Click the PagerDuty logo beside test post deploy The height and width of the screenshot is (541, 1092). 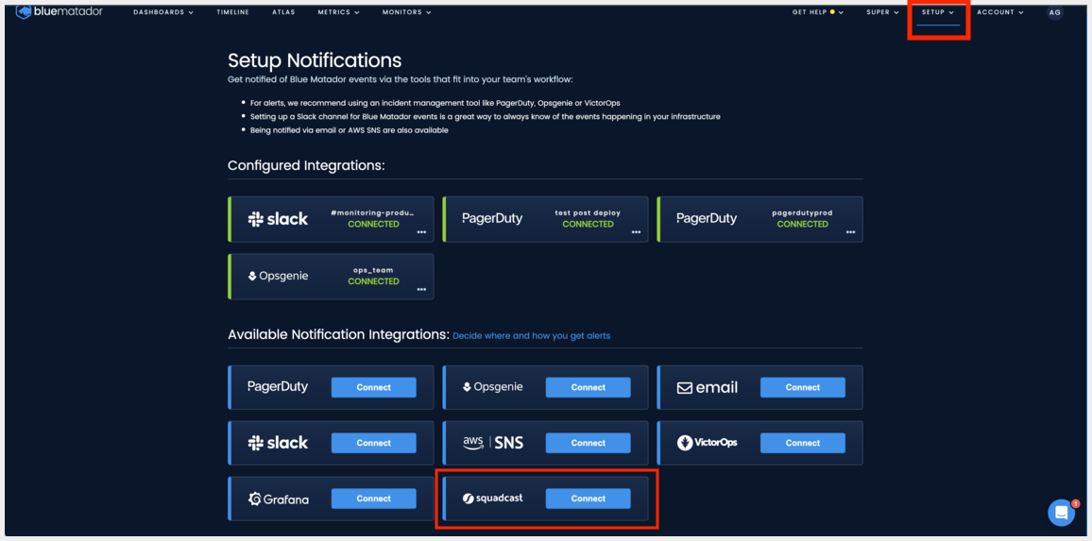492,219
